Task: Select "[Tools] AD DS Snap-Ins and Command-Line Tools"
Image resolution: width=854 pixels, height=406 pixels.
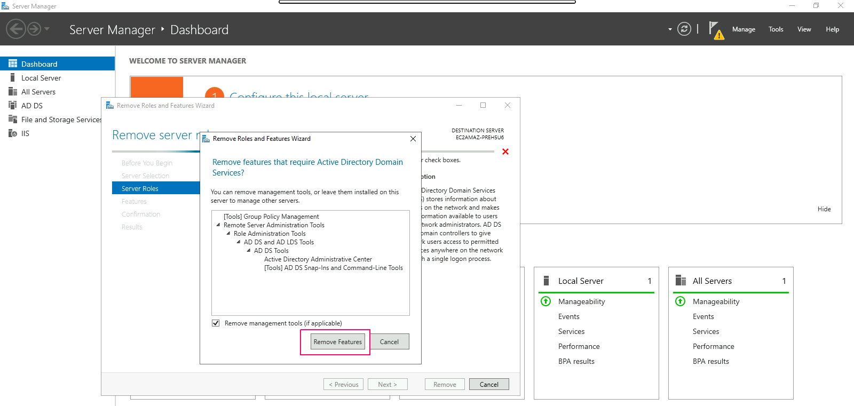Action: click(x=334, y=268)
